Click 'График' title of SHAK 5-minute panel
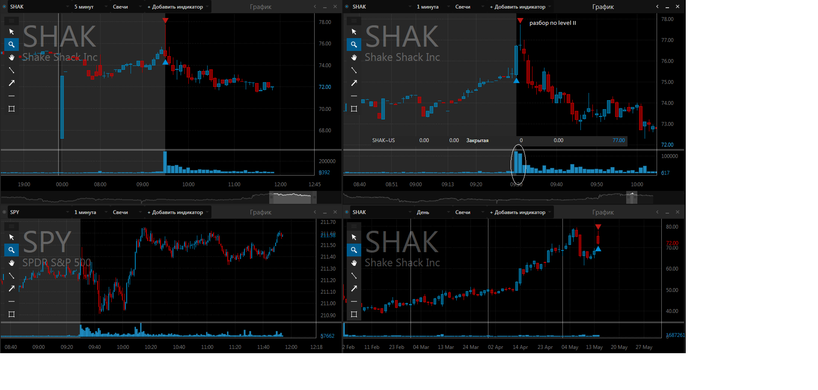Viewport: 818px width, 390px height. tap(261, 7)
